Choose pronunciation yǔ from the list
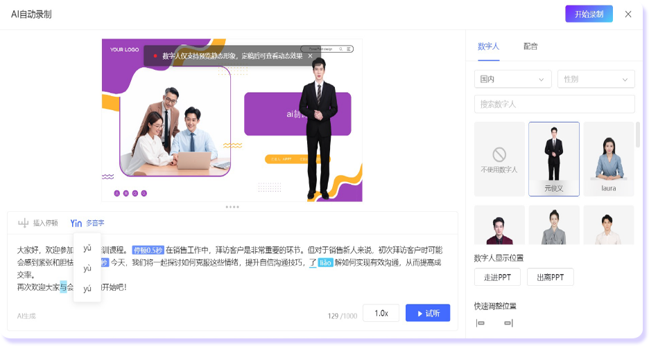 tap(87, 248)
